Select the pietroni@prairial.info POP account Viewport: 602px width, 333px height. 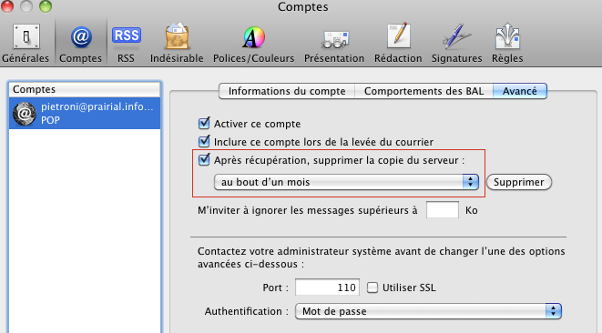[x=85, y=113]
